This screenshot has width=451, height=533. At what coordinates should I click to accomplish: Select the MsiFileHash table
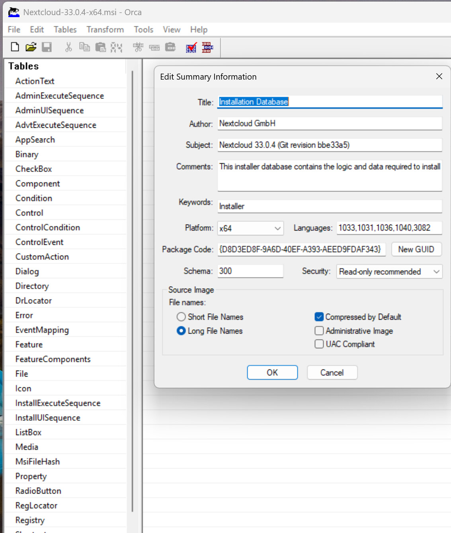click(37, 462)
